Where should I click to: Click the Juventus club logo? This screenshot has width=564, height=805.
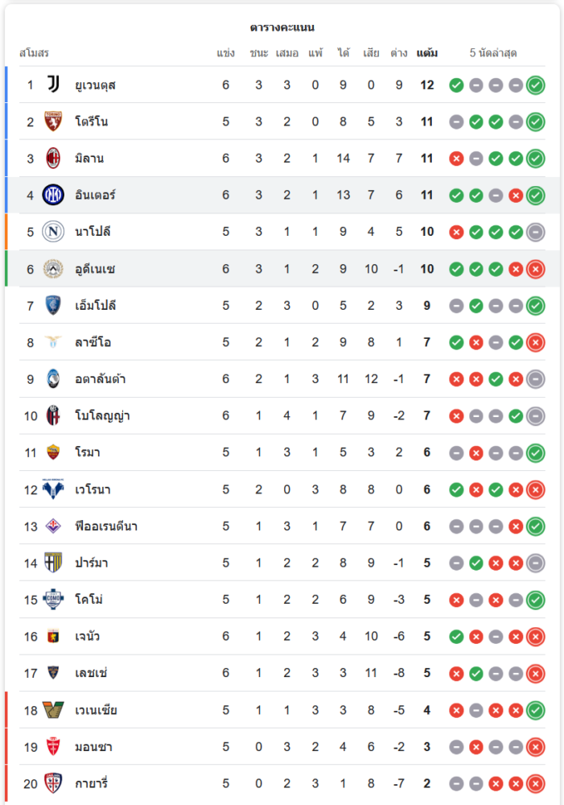pos(53,85)
